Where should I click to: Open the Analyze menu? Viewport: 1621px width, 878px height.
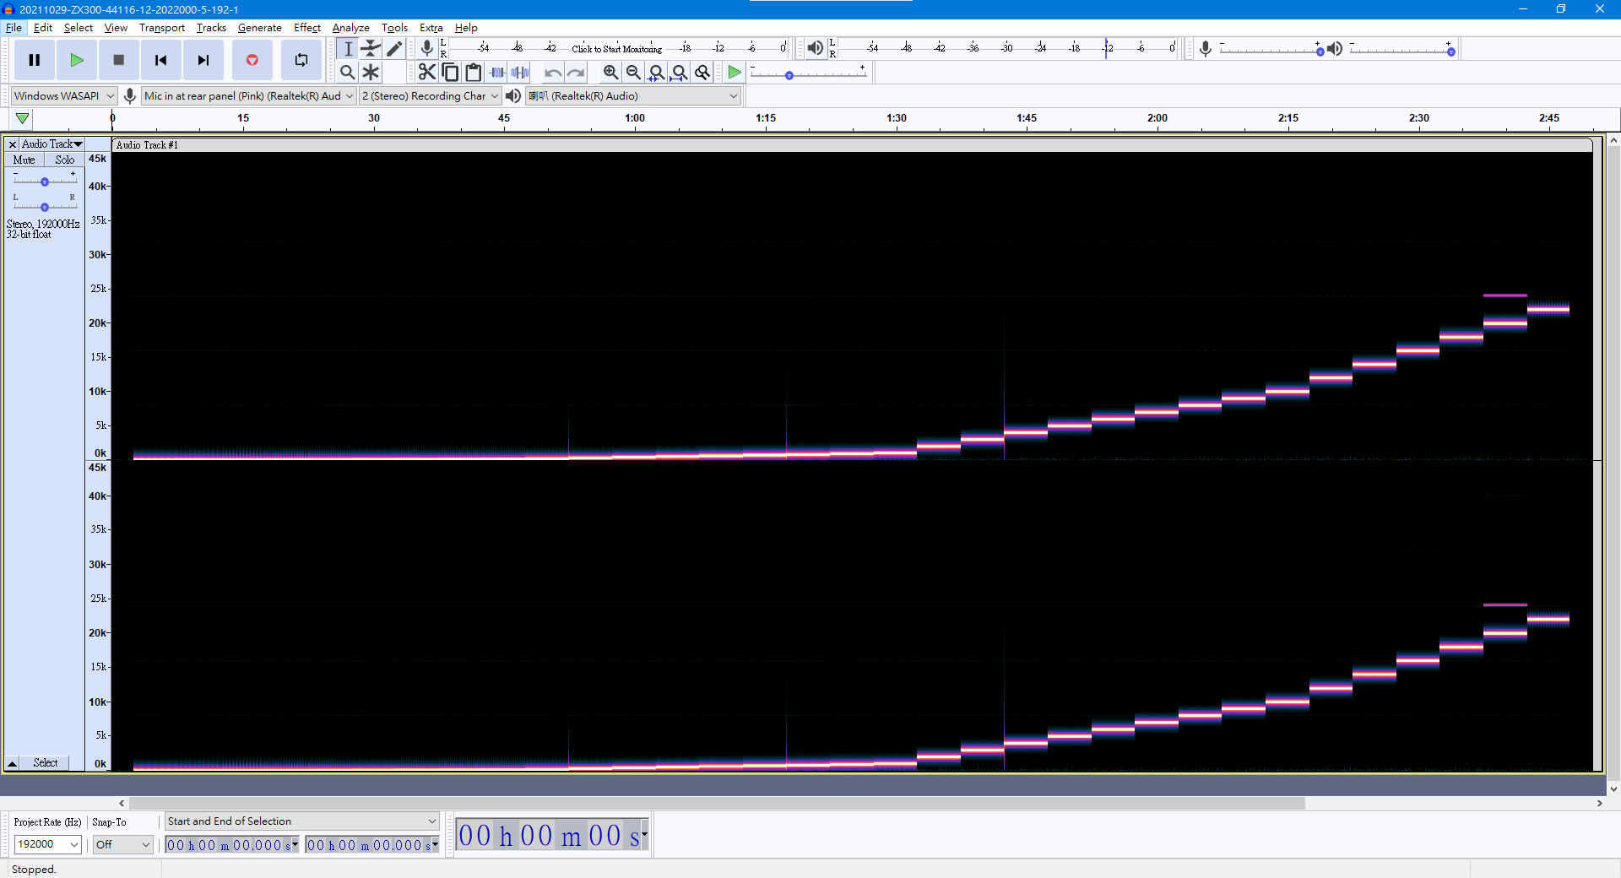click(351, 28)
